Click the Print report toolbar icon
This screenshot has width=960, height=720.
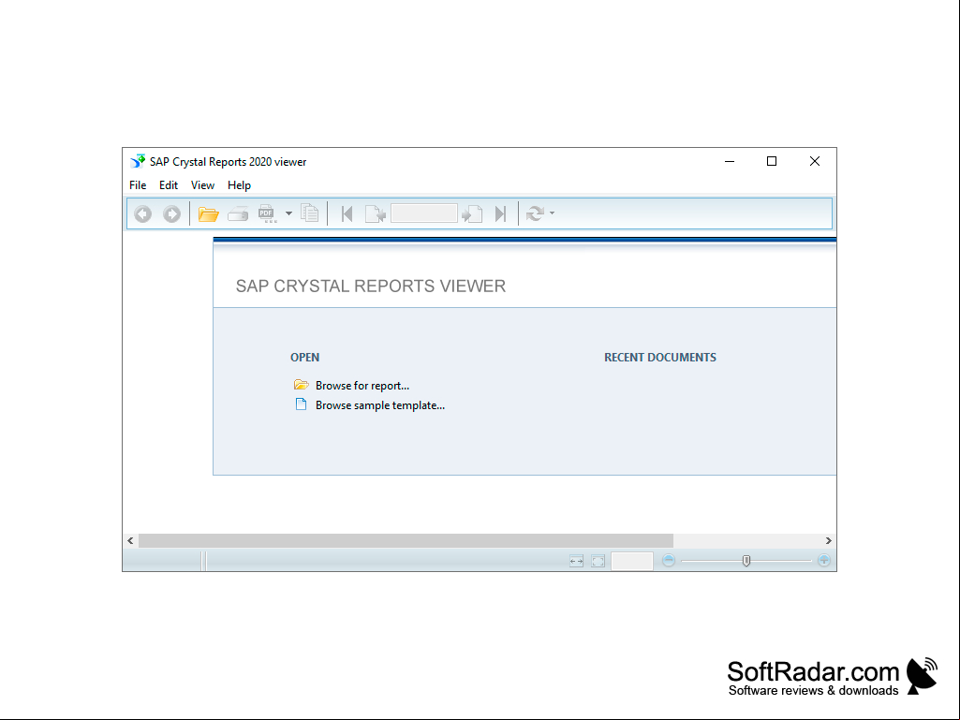(238, 214)
